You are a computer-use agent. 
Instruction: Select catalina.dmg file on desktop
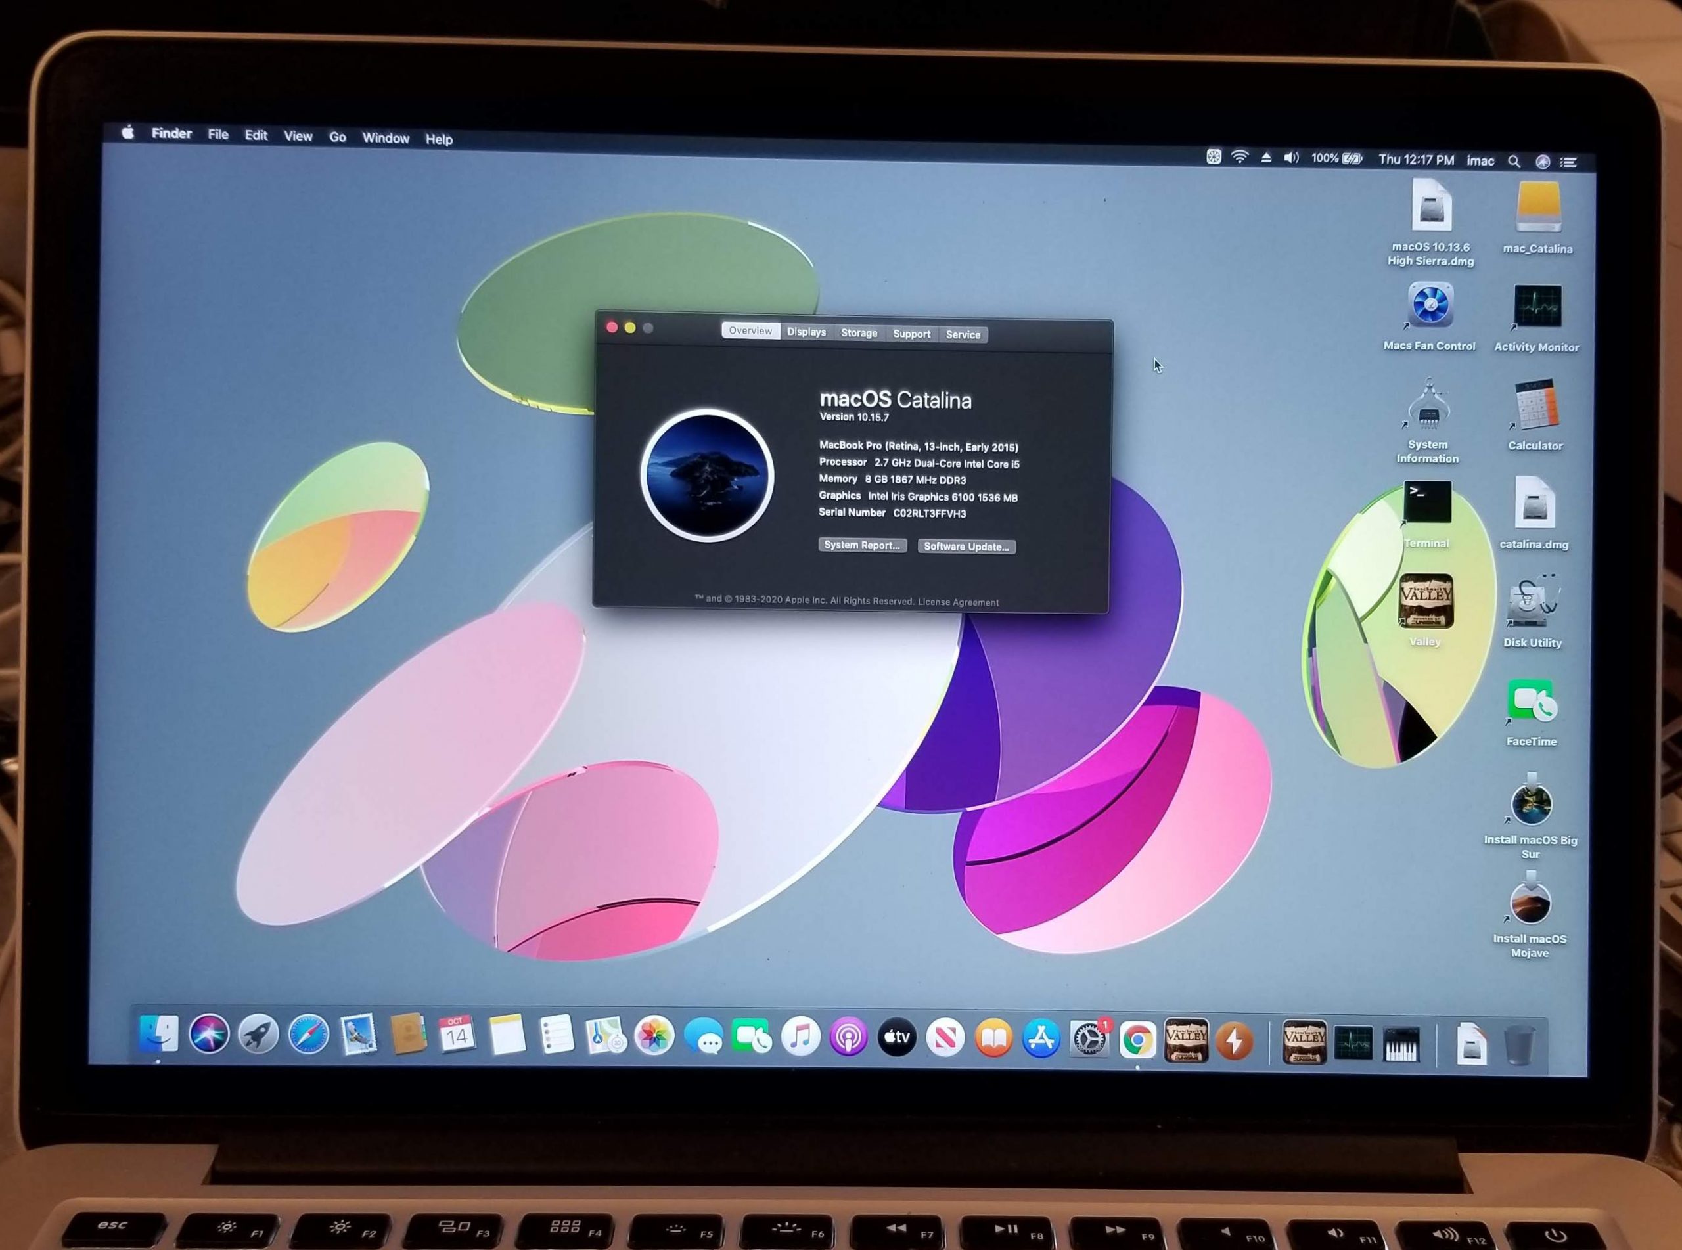coord(1534,513)
